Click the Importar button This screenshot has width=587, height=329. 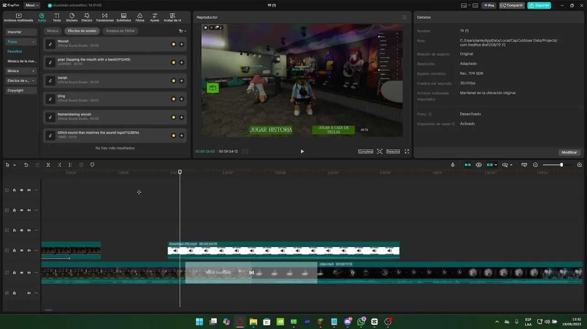[21, 32]
